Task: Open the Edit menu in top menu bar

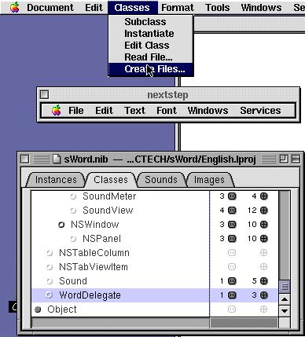Action: coord(94,8)
